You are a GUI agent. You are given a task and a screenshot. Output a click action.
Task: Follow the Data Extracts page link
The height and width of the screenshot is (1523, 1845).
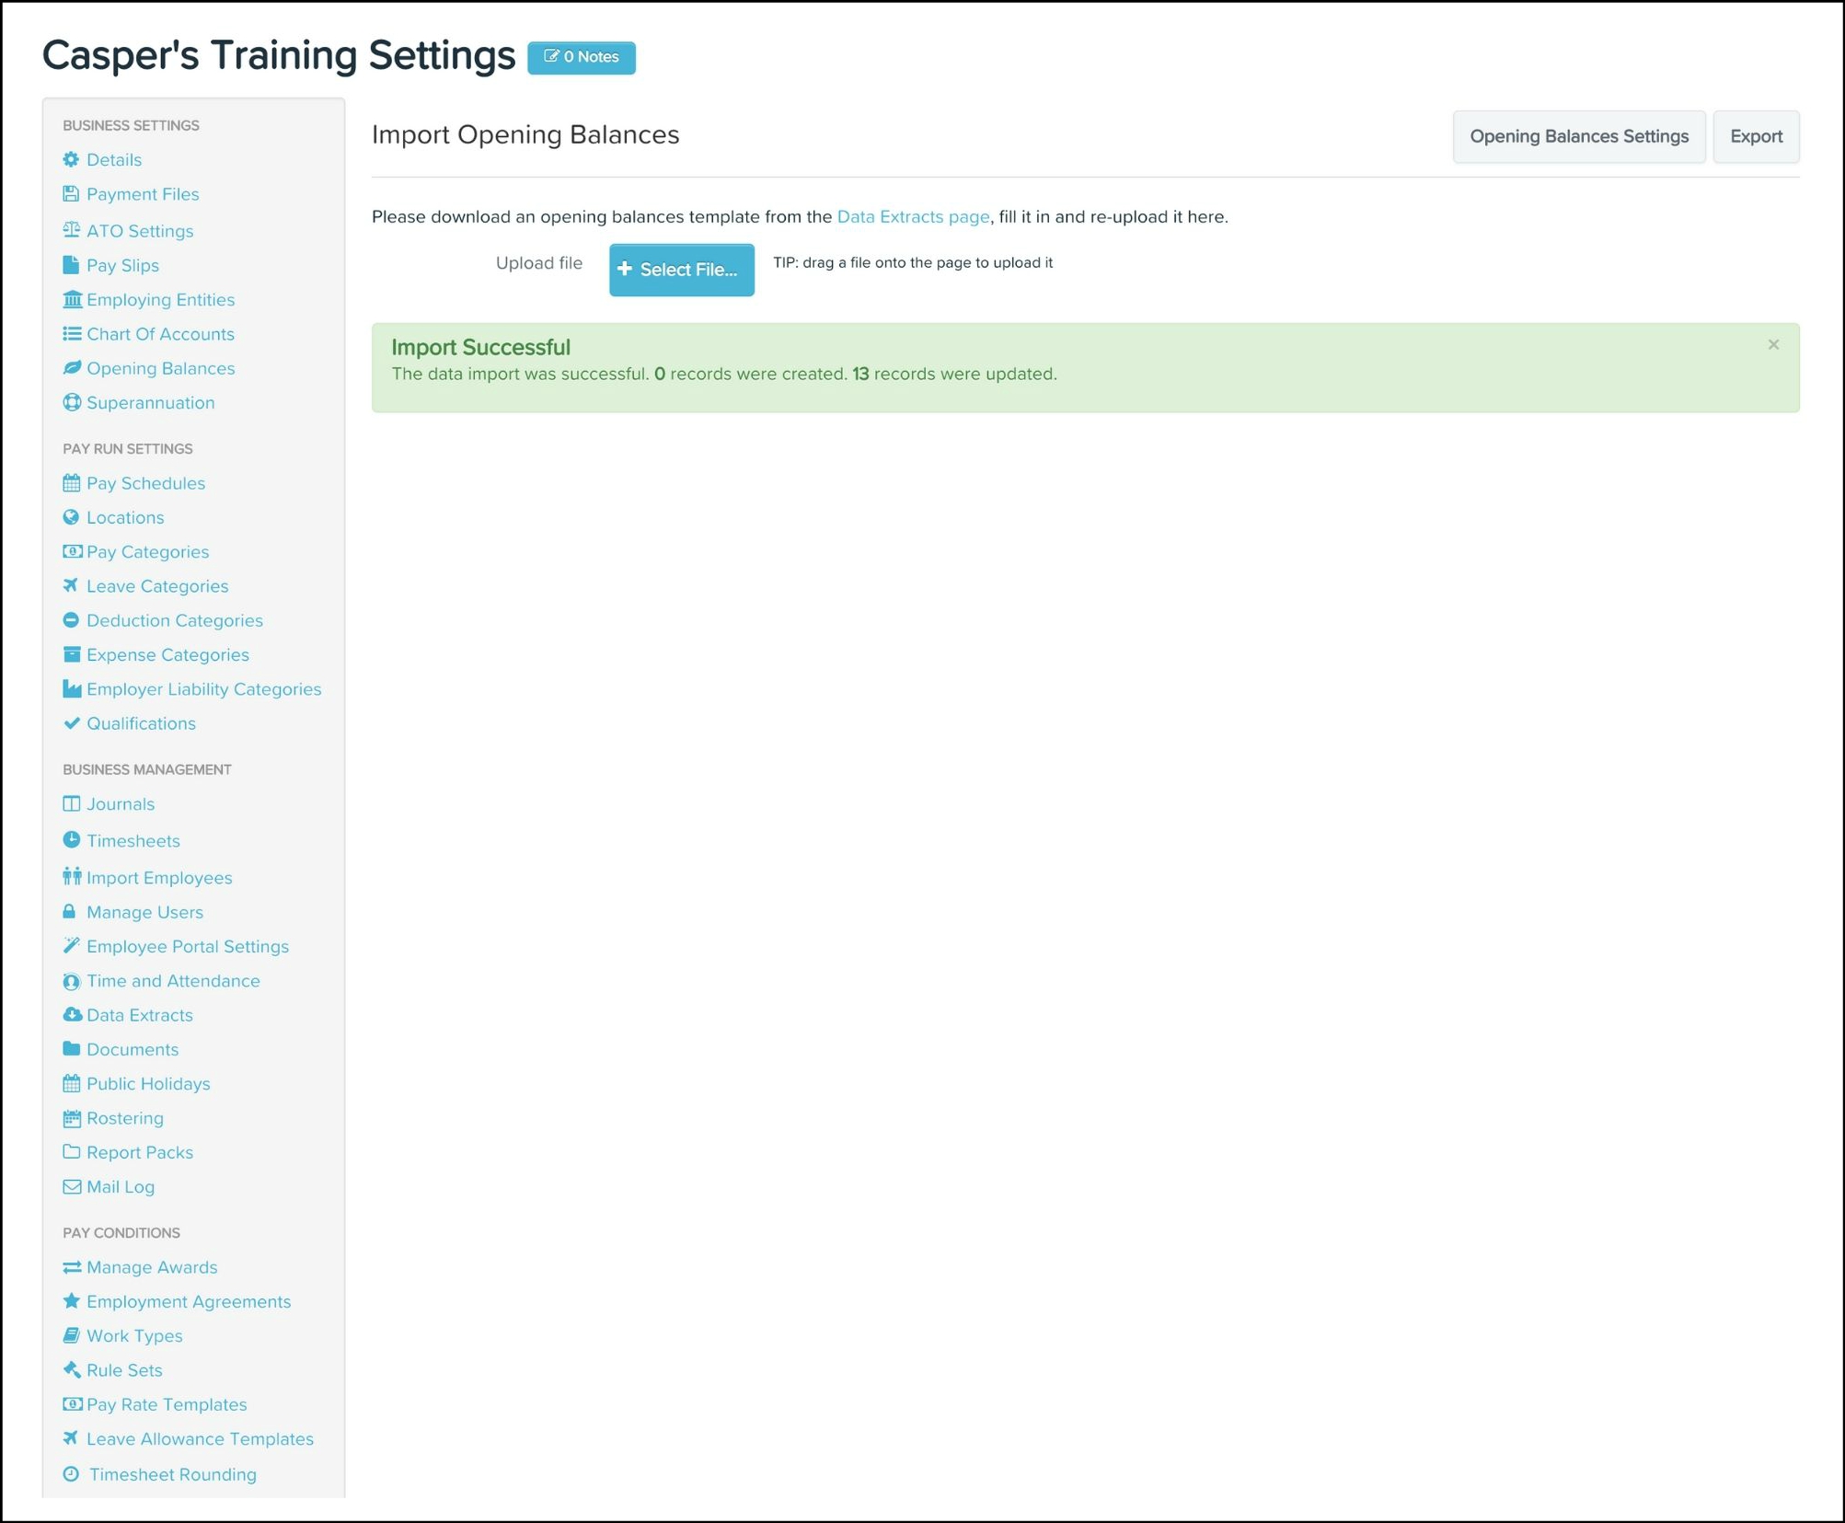coord(912,216)
